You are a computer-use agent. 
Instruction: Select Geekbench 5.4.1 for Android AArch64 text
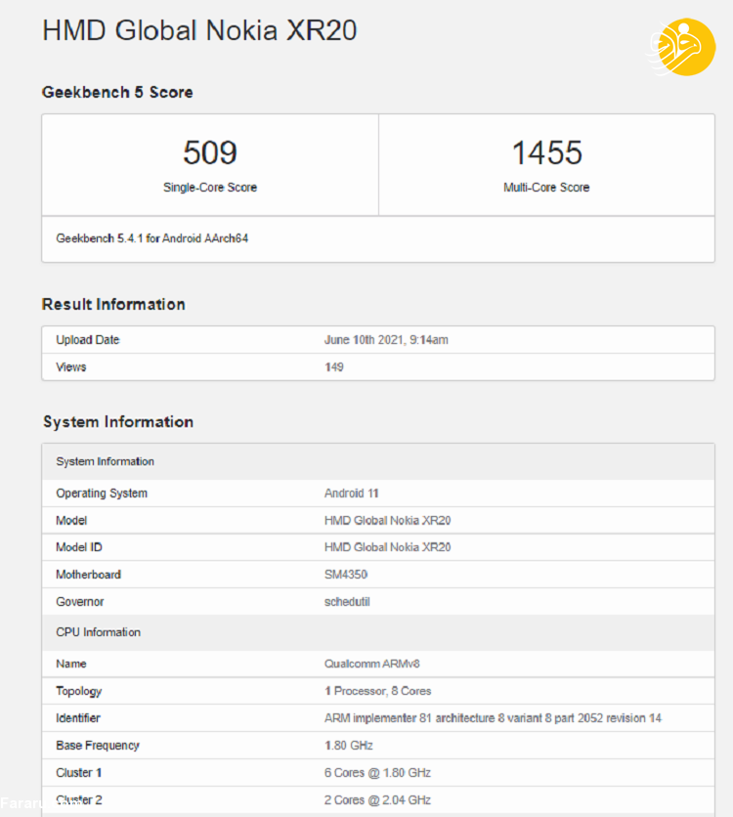tap(152, 238)
